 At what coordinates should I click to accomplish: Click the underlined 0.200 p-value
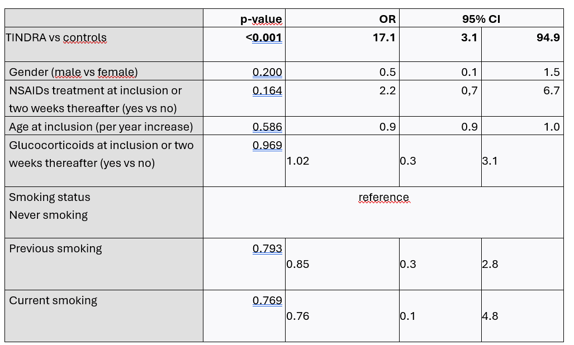[267, 71]
